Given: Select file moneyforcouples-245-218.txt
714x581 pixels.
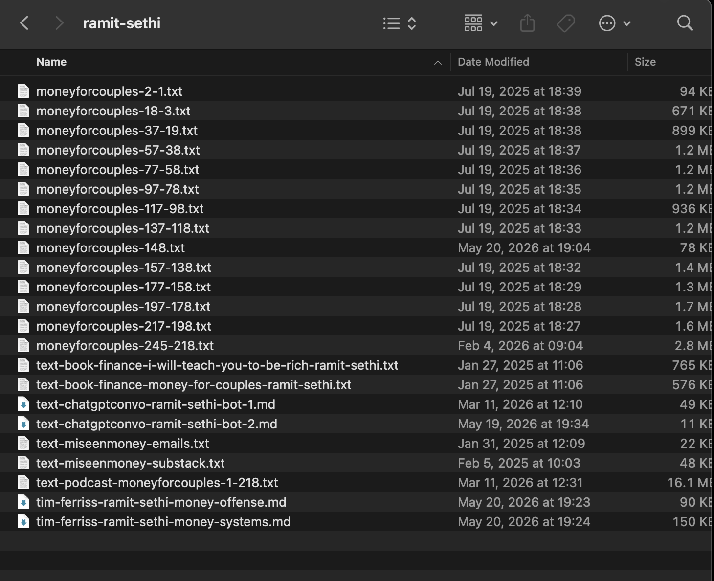Looking at the screenshot, I should [125, 346].
